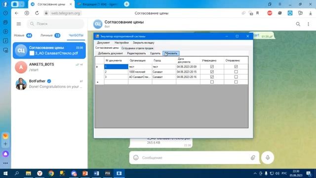
Task: Toggle Утверждено checkbox for АО СалаватСтекло row
Action: [212, 77]
